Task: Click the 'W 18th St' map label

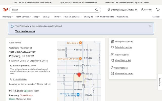Action: click(x=78, y=90)
